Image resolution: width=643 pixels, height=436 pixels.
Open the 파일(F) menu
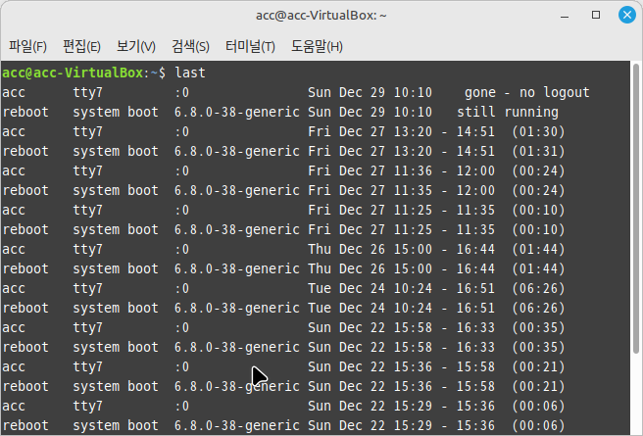click(27, 46)
